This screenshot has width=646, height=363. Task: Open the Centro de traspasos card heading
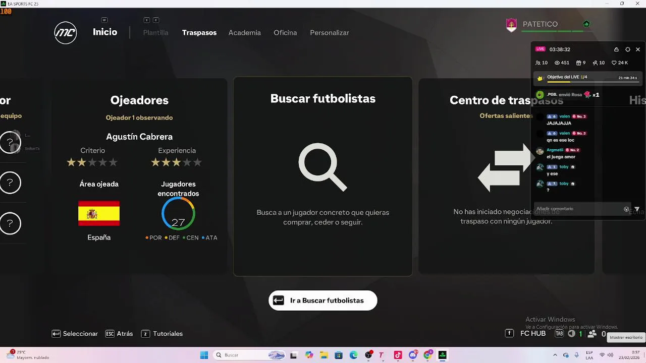pos(506,100)
